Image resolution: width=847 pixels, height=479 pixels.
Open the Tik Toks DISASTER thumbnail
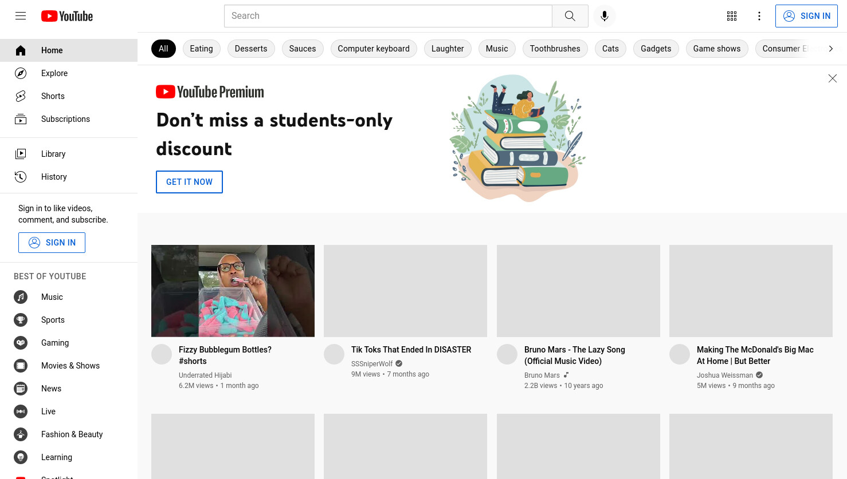point(405,291)
